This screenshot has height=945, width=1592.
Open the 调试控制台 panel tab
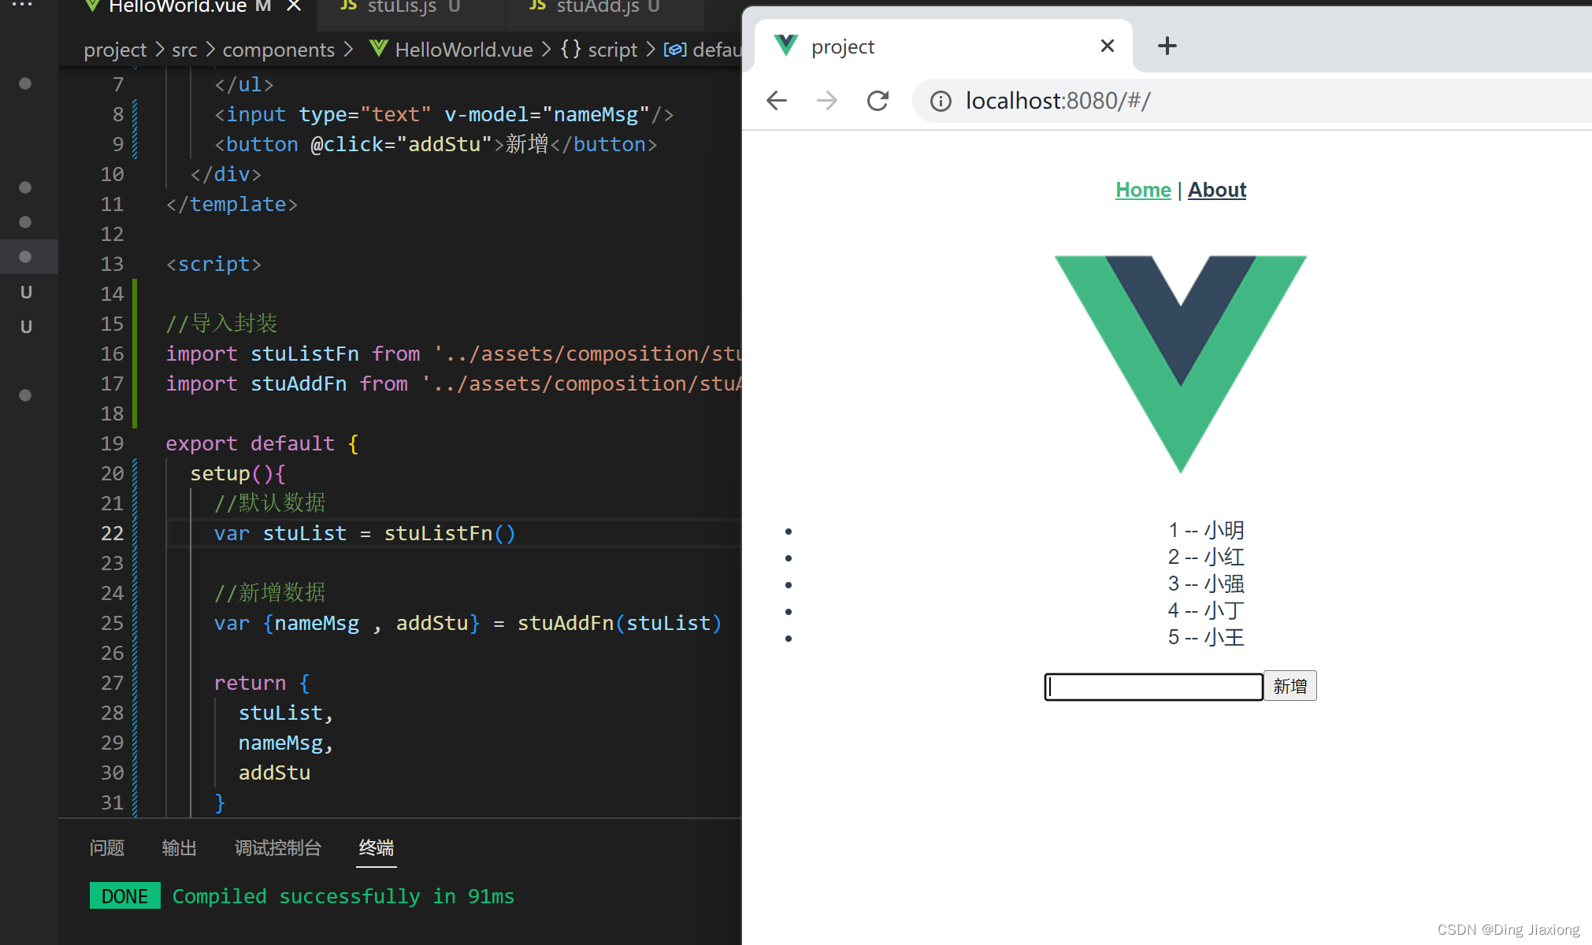coord(278,847)
